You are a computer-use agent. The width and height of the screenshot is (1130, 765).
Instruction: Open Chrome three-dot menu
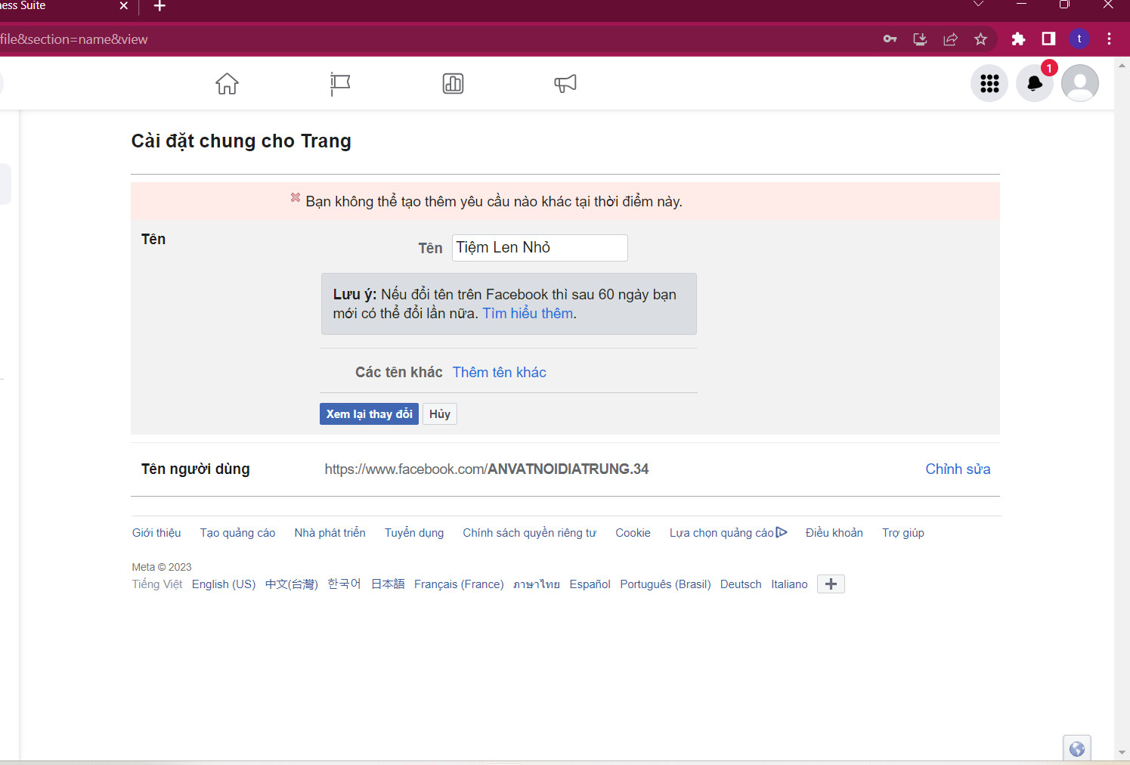pos(1109,39)
